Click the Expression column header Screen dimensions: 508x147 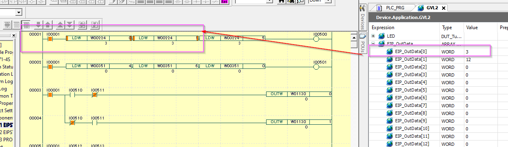pos(404,28)
